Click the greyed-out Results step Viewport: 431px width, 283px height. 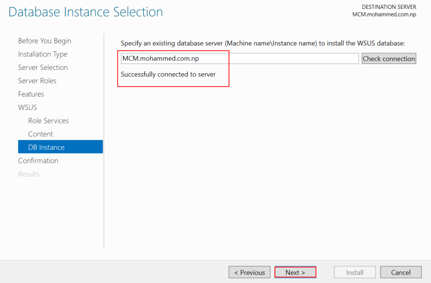pos(29,174)
